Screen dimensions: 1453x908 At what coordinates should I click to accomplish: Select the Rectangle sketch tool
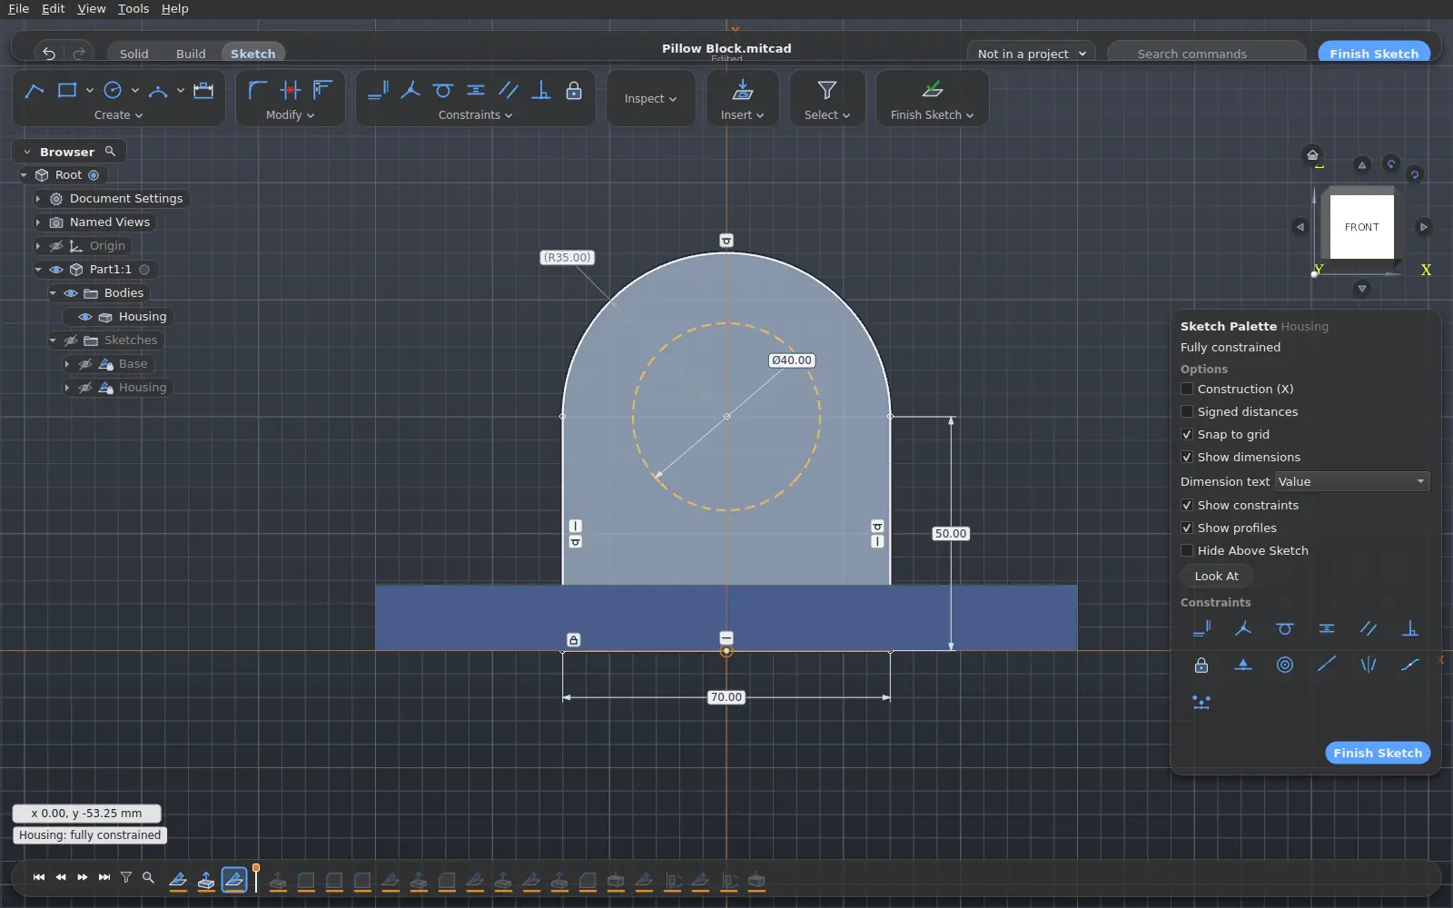click(x=67, y=90)
